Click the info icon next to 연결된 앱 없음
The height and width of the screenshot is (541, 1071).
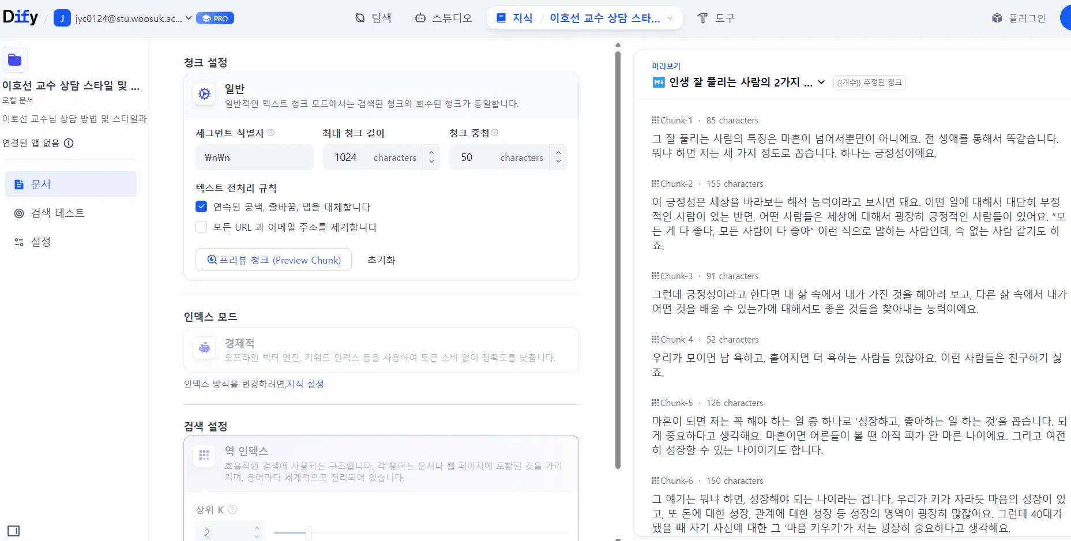tap(69, 143)
